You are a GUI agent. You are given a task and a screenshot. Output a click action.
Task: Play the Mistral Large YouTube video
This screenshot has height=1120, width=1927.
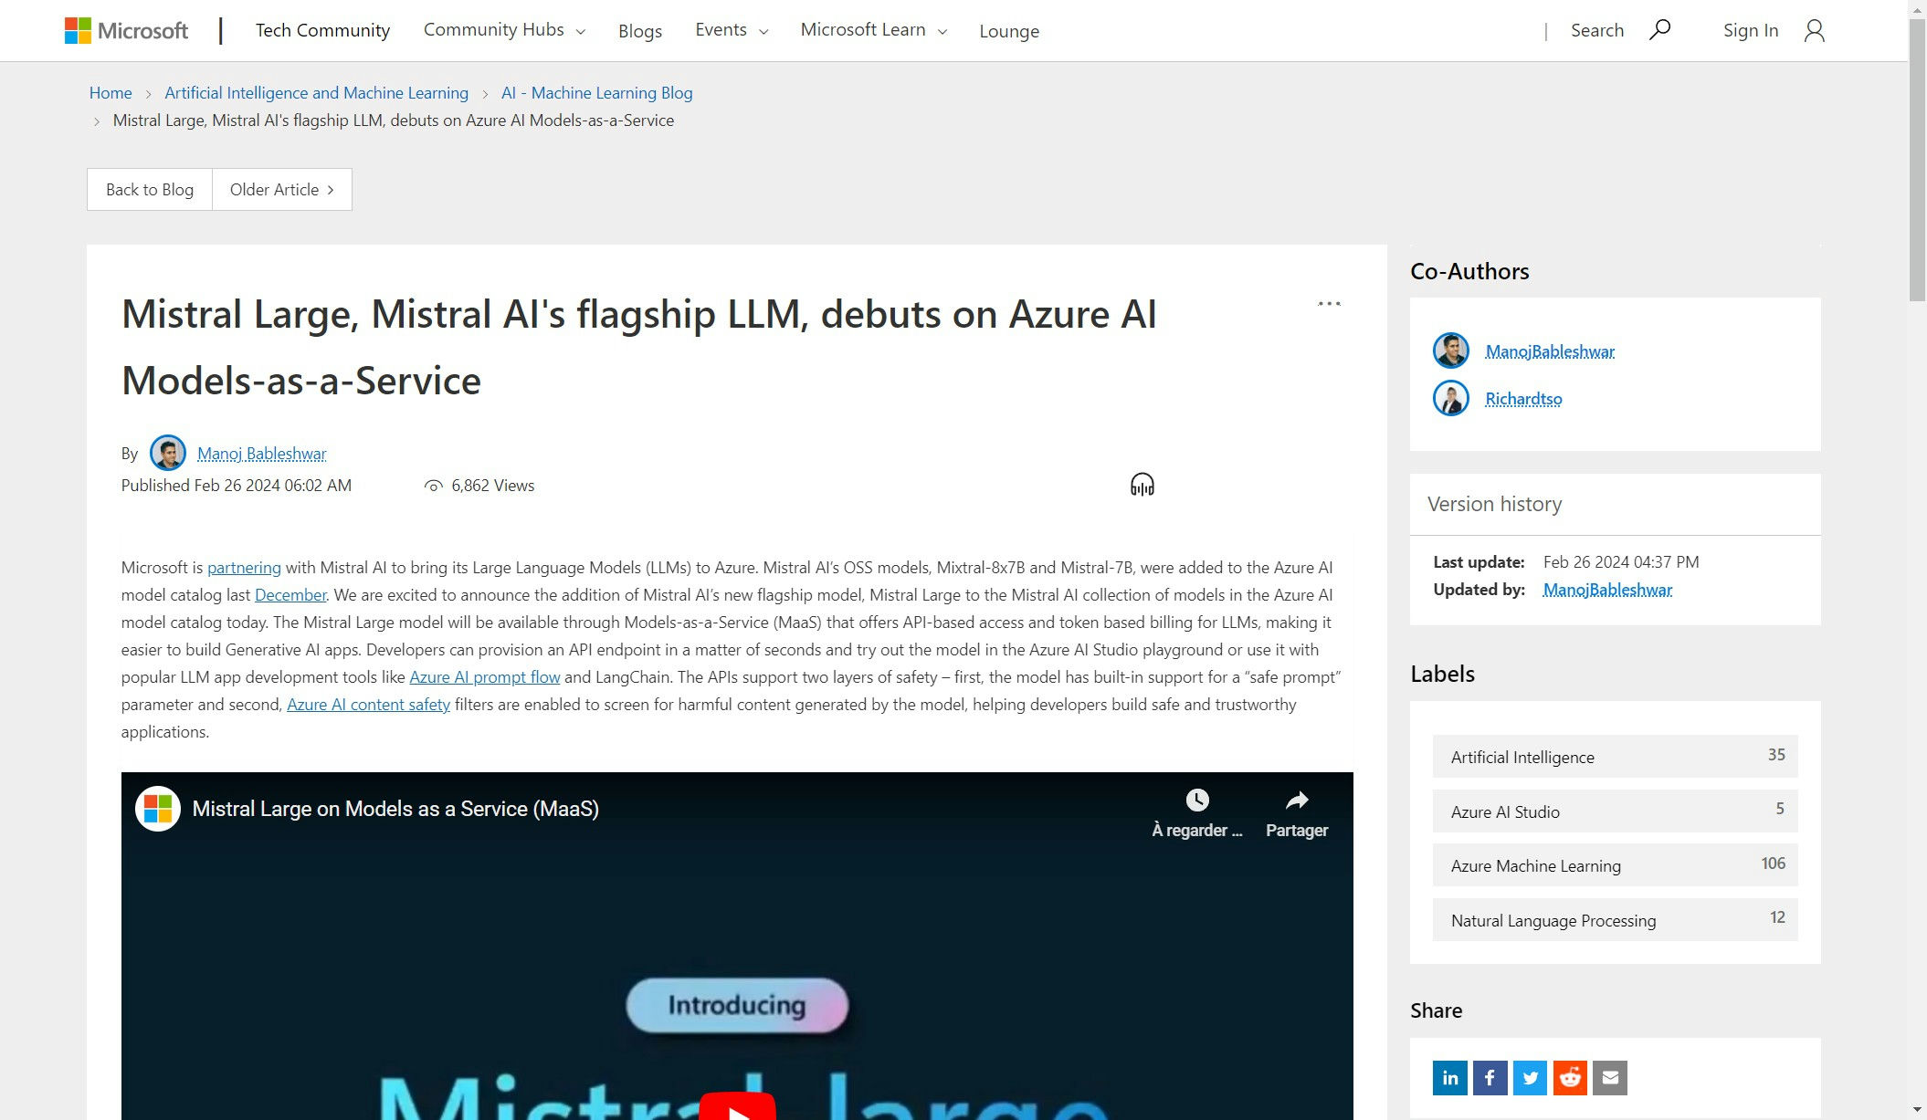tap(737, 1107)
